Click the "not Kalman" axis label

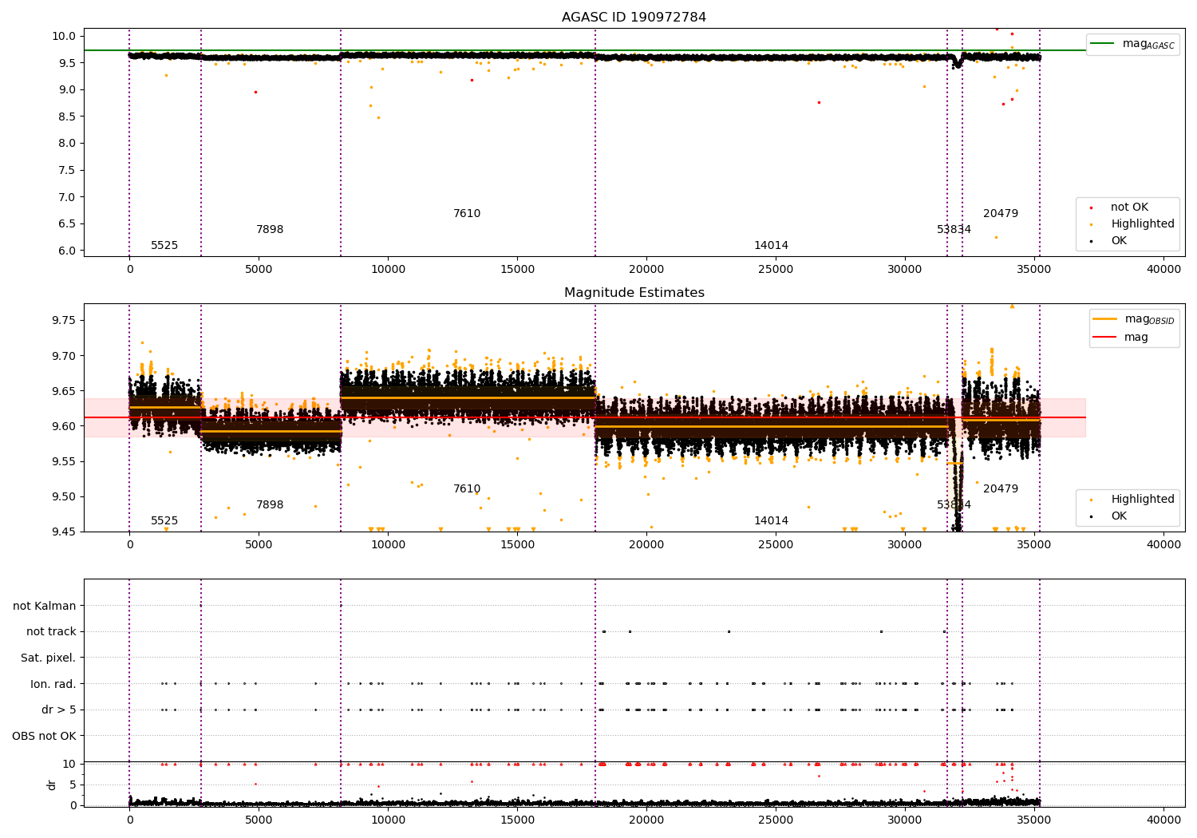tap(45, 606)
